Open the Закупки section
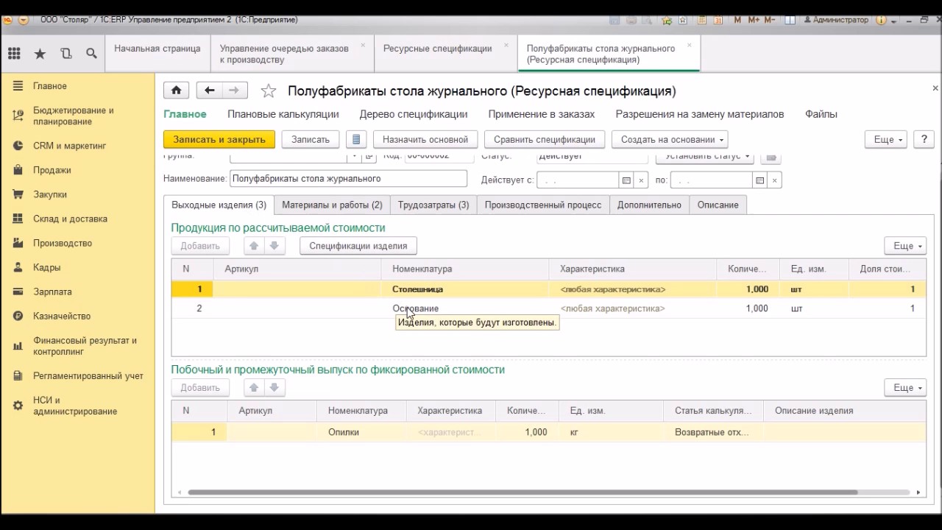The height and width of the screenshot is (530, 942). tap(49, 194)
